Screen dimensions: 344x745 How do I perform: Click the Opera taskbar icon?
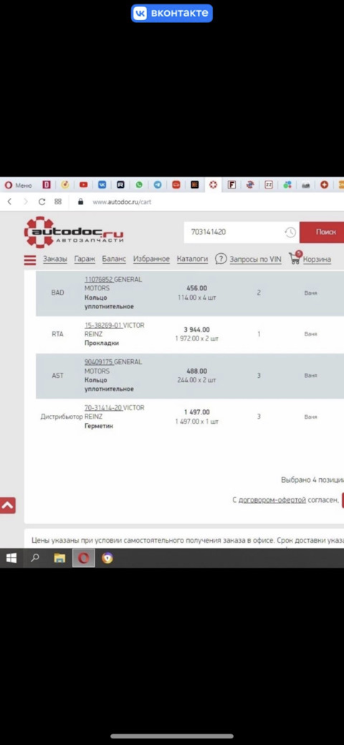[84, 559]
